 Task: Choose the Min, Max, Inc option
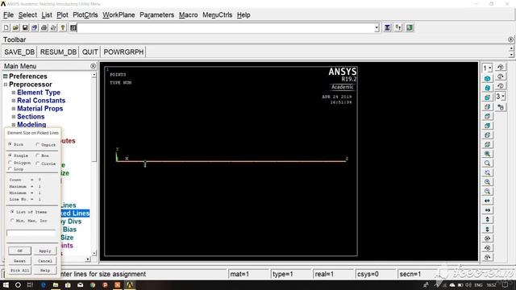pyautogui.click(x=12, y=221)
